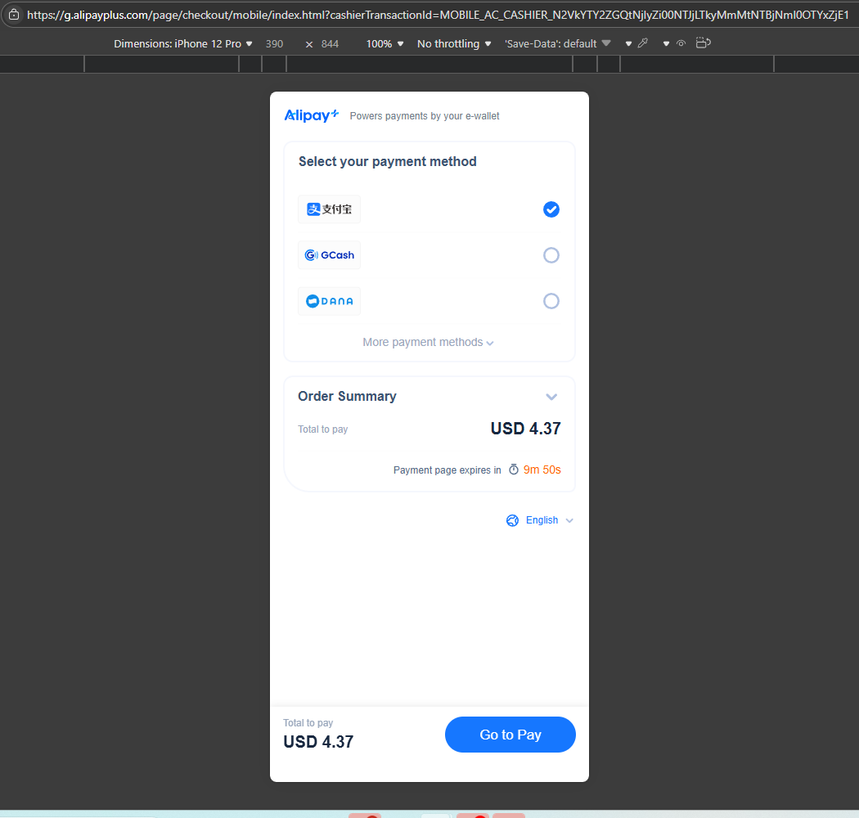This screenshot has height=818, width=859.
Task: Click the Select your payment method heading
Action: [387, 162]
